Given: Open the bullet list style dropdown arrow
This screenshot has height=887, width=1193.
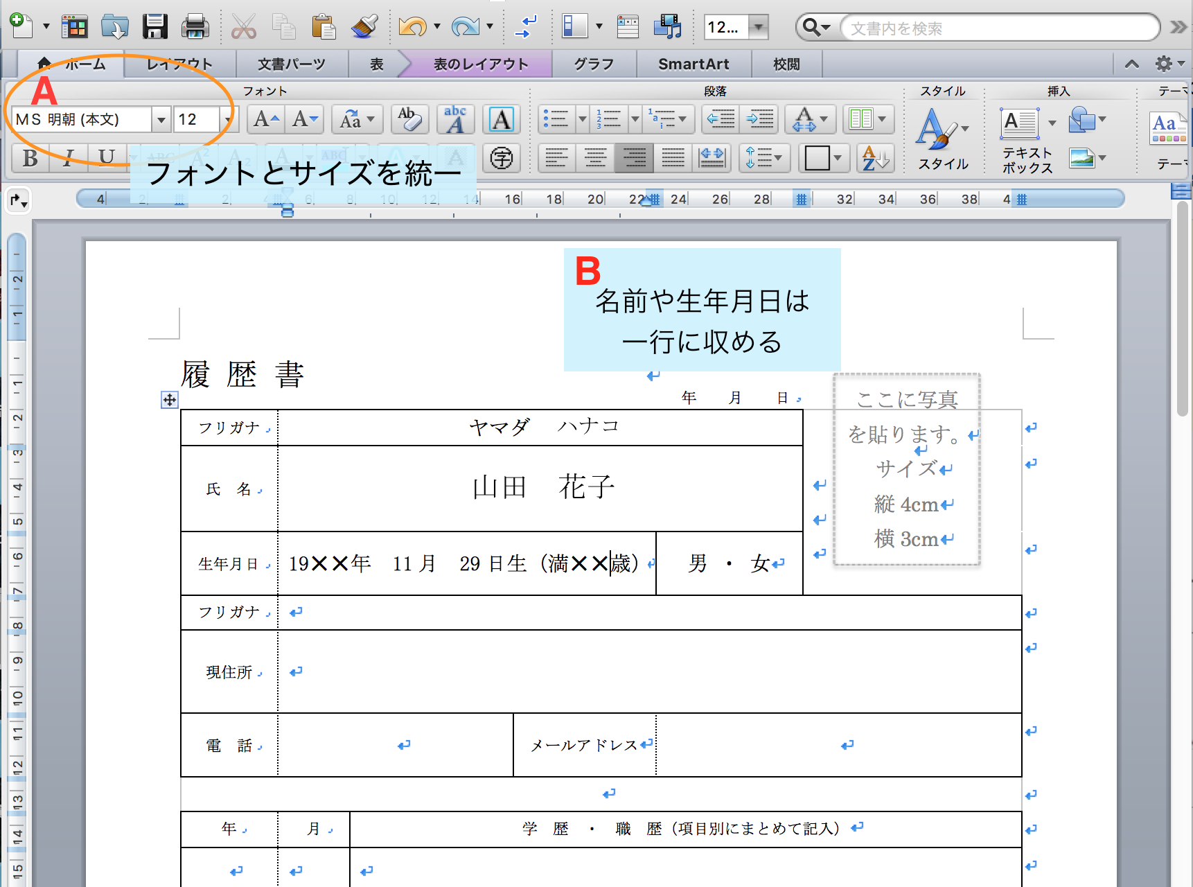Looking at the screenshot, I should pos(582,119).
